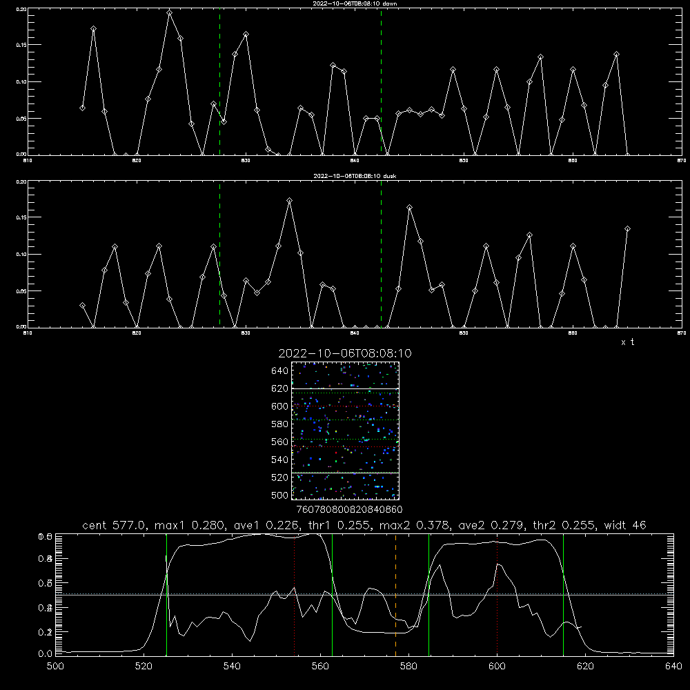This screenshot has width=690, height=690.
Task: Click the orange dashed center line at 577
Action: [395, 594]
